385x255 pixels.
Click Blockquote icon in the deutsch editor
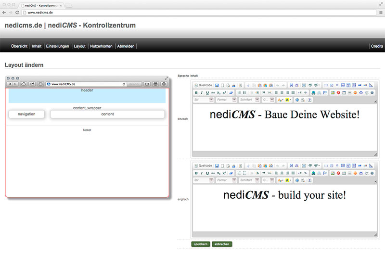click(264, 93)
